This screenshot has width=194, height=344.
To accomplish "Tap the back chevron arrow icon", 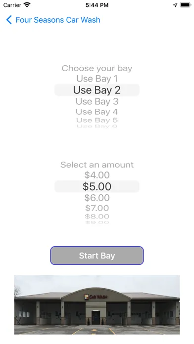I will (9, 20).
